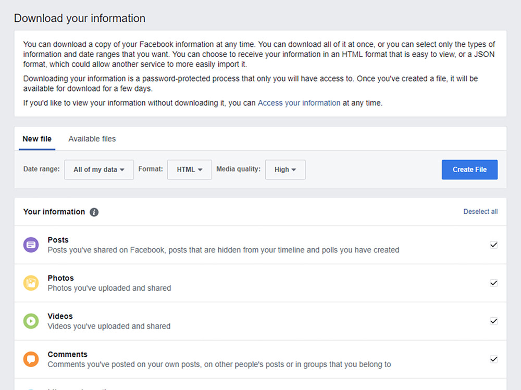Open the Media quality High dropdown
Viewport: 521px width, 390px height.
[x=285, y=169]
